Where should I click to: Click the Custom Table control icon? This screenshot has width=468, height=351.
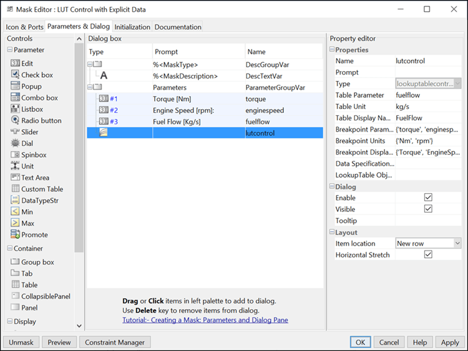coord(16,189)
